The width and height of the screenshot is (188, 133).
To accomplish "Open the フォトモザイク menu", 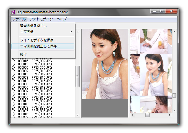I will [x=41, y=19].
